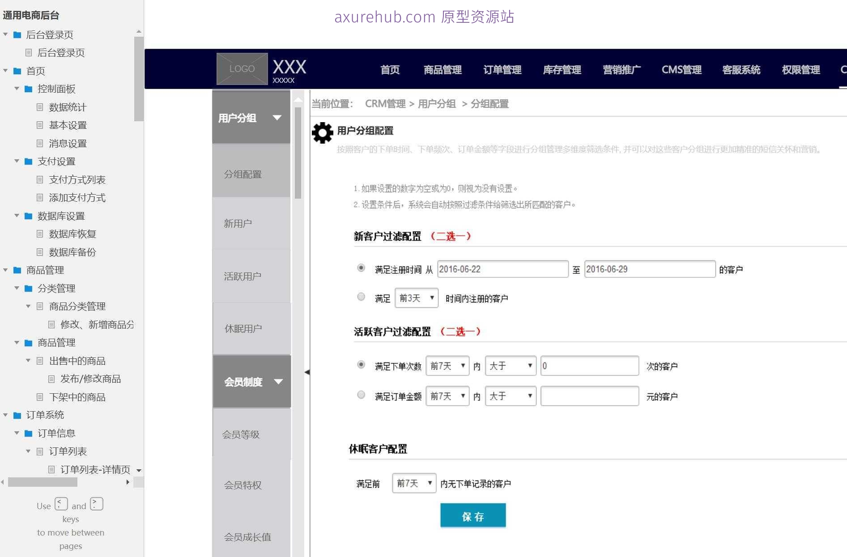Viewport: 847px width, 557px height.
Task: Click the folder icon next to 订单系统
Action: click(17, 415)
